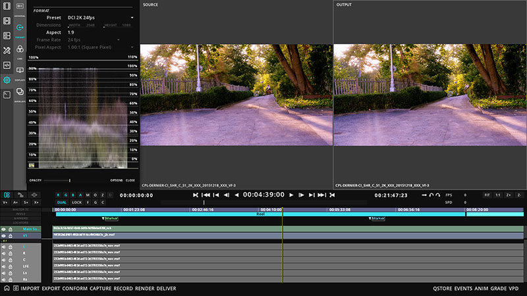Click the crossed tools sidebar icon
Image resolution: width=527 pixels, height=296 pixels.
click(7, 51)
